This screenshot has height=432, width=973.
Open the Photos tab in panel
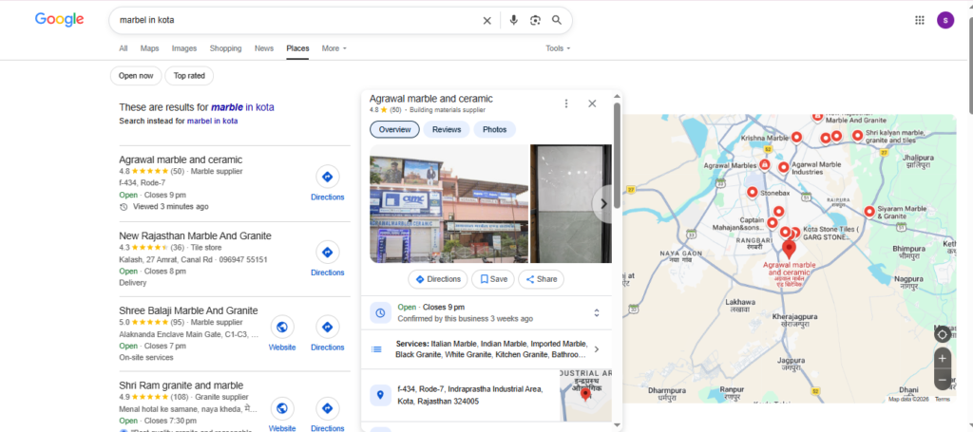pos(494,129)
